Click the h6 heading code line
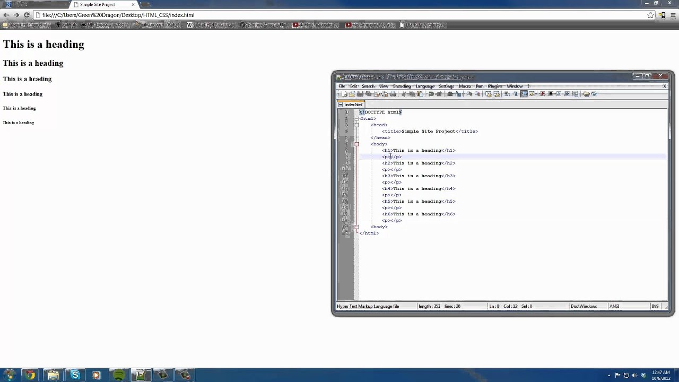 pyautogui.click(x=419, y=214)
